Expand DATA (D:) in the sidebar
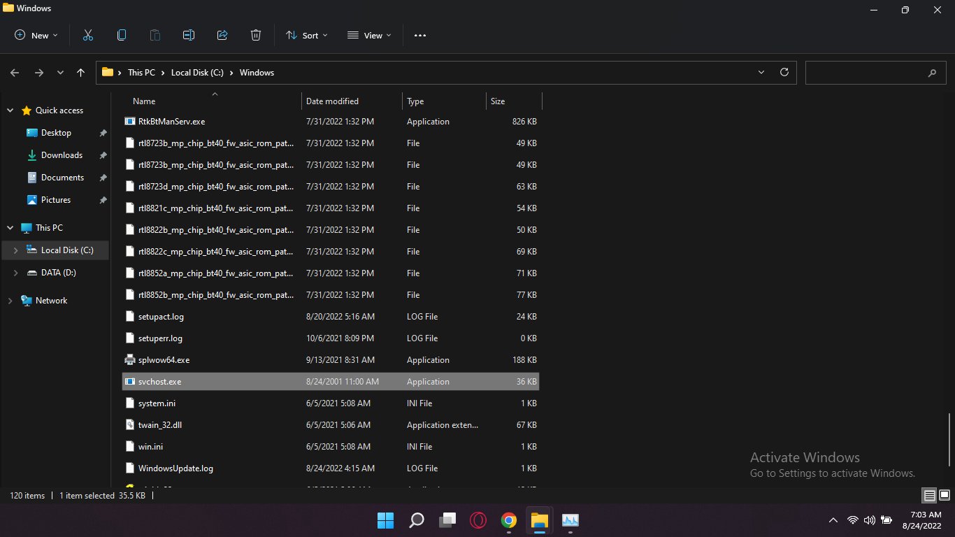This screenshot has height=537, width=955. (x=16, y=273)
